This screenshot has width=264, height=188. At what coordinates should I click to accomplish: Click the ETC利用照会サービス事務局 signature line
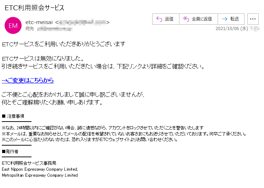click(x=29, y=163)
